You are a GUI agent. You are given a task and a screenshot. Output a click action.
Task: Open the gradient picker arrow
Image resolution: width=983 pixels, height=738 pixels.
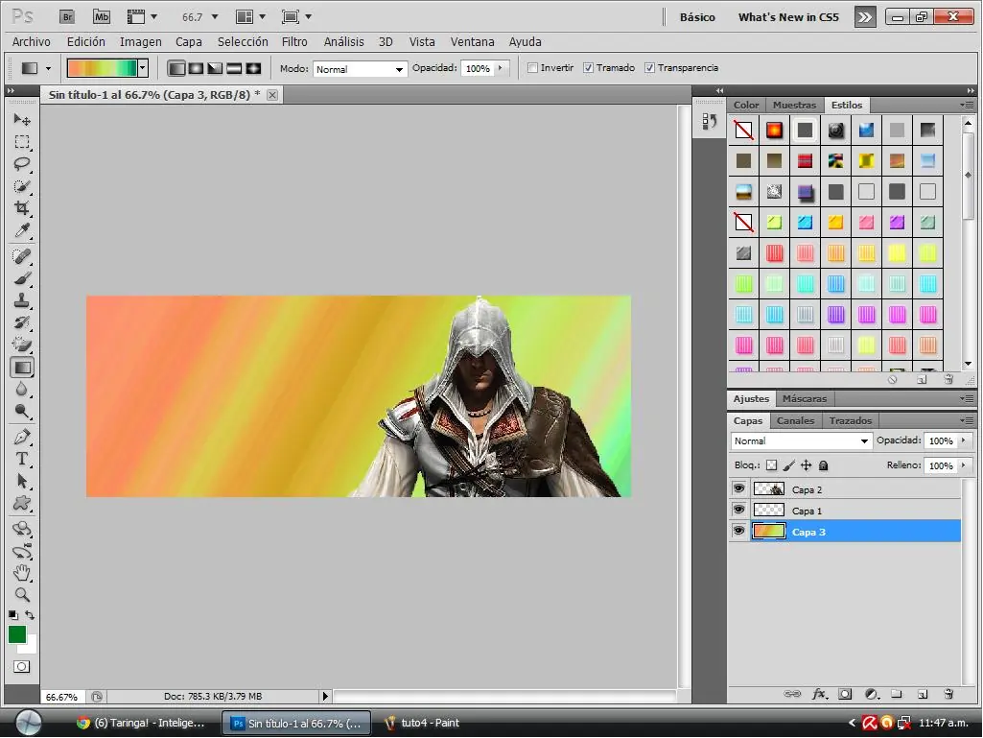pos(143,68)
